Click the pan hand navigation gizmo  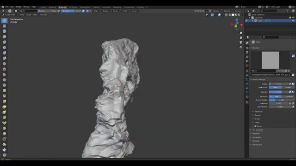pyautogui.click(x=240, y=38)
